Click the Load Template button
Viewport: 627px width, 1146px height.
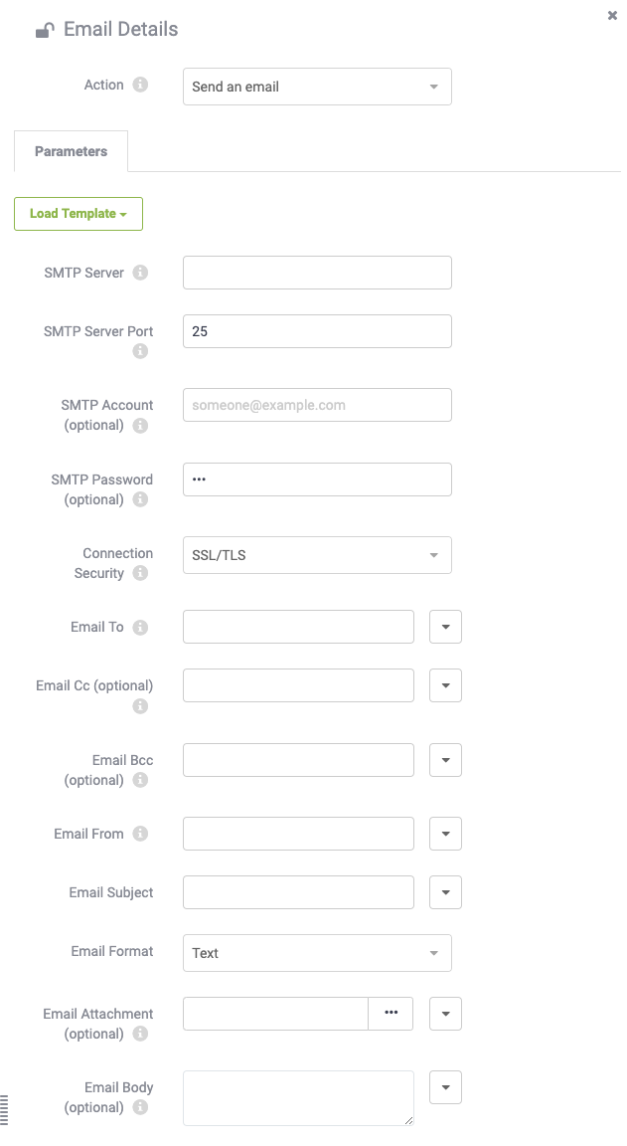coord(78,214)
